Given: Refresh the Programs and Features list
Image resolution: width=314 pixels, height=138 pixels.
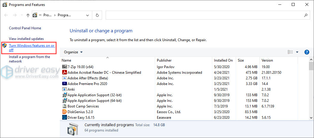Looking at the screenshot, I should tap(97, 15).
